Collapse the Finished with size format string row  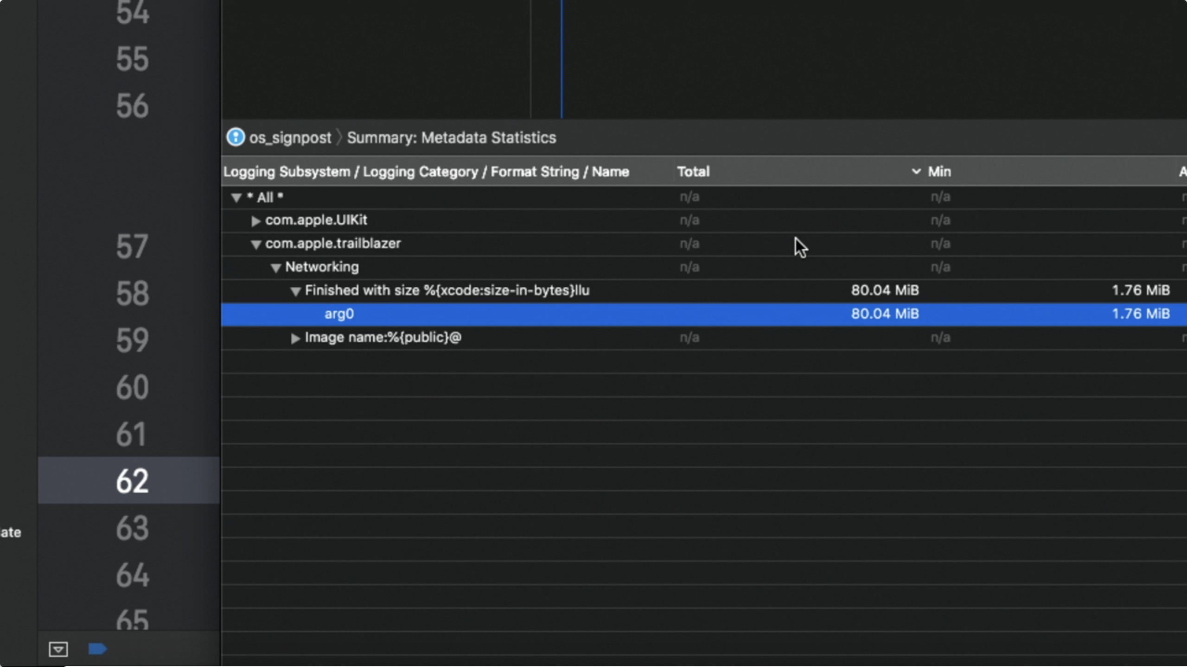[x=295, y=291]
